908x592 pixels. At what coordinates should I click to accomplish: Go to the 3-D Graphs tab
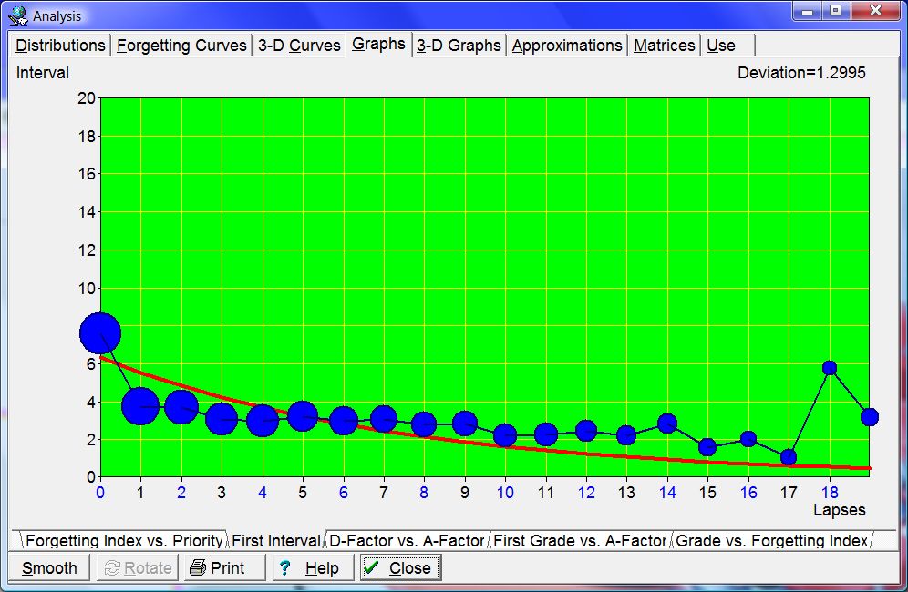click(x=459, y=46)
